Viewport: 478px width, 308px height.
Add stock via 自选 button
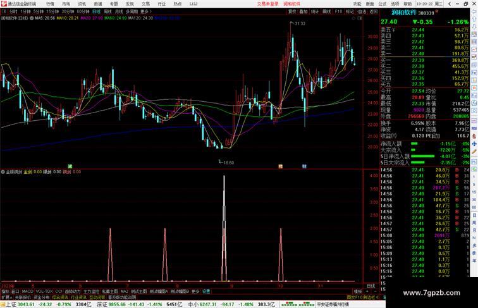click(362, 11)
